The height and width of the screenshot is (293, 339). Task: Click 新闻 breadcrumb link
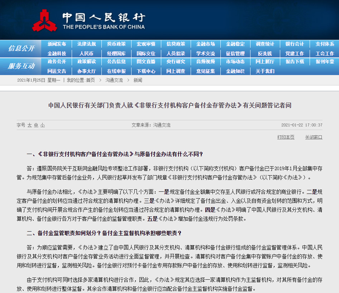coord(138,80)
